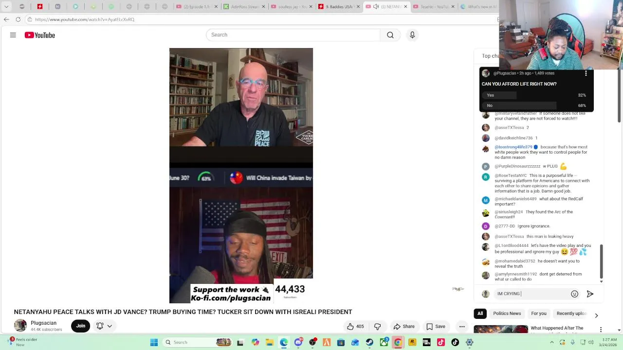Select the Politics News chip

pos(507,314)
